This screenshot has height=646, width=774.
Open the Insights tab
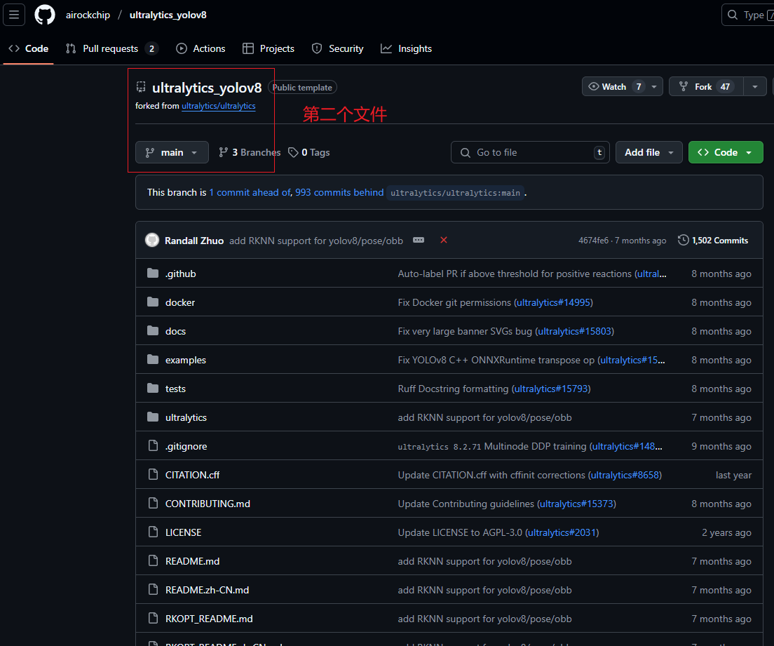[406, 48]
